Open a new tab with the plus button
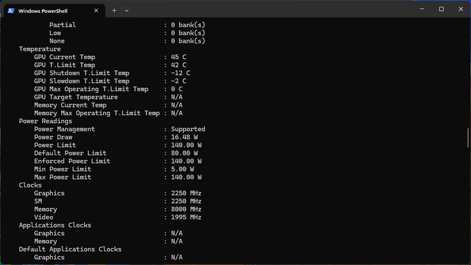471x265 pixels. (114, 11)
